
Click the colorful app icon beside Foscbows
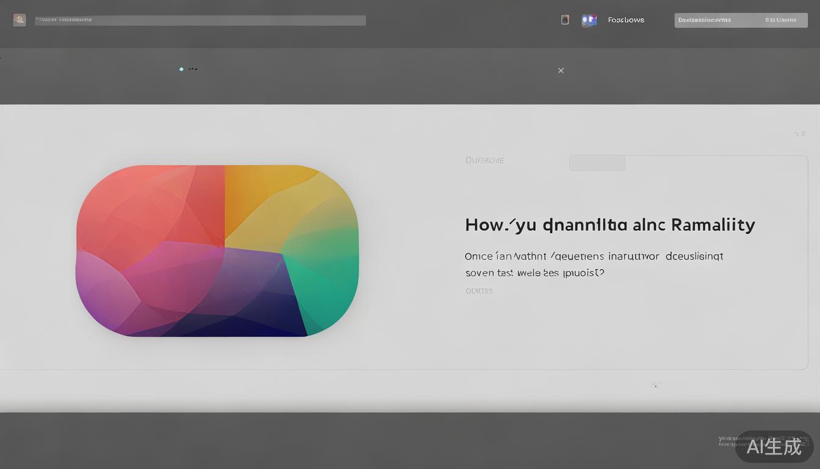pos(589,20)
